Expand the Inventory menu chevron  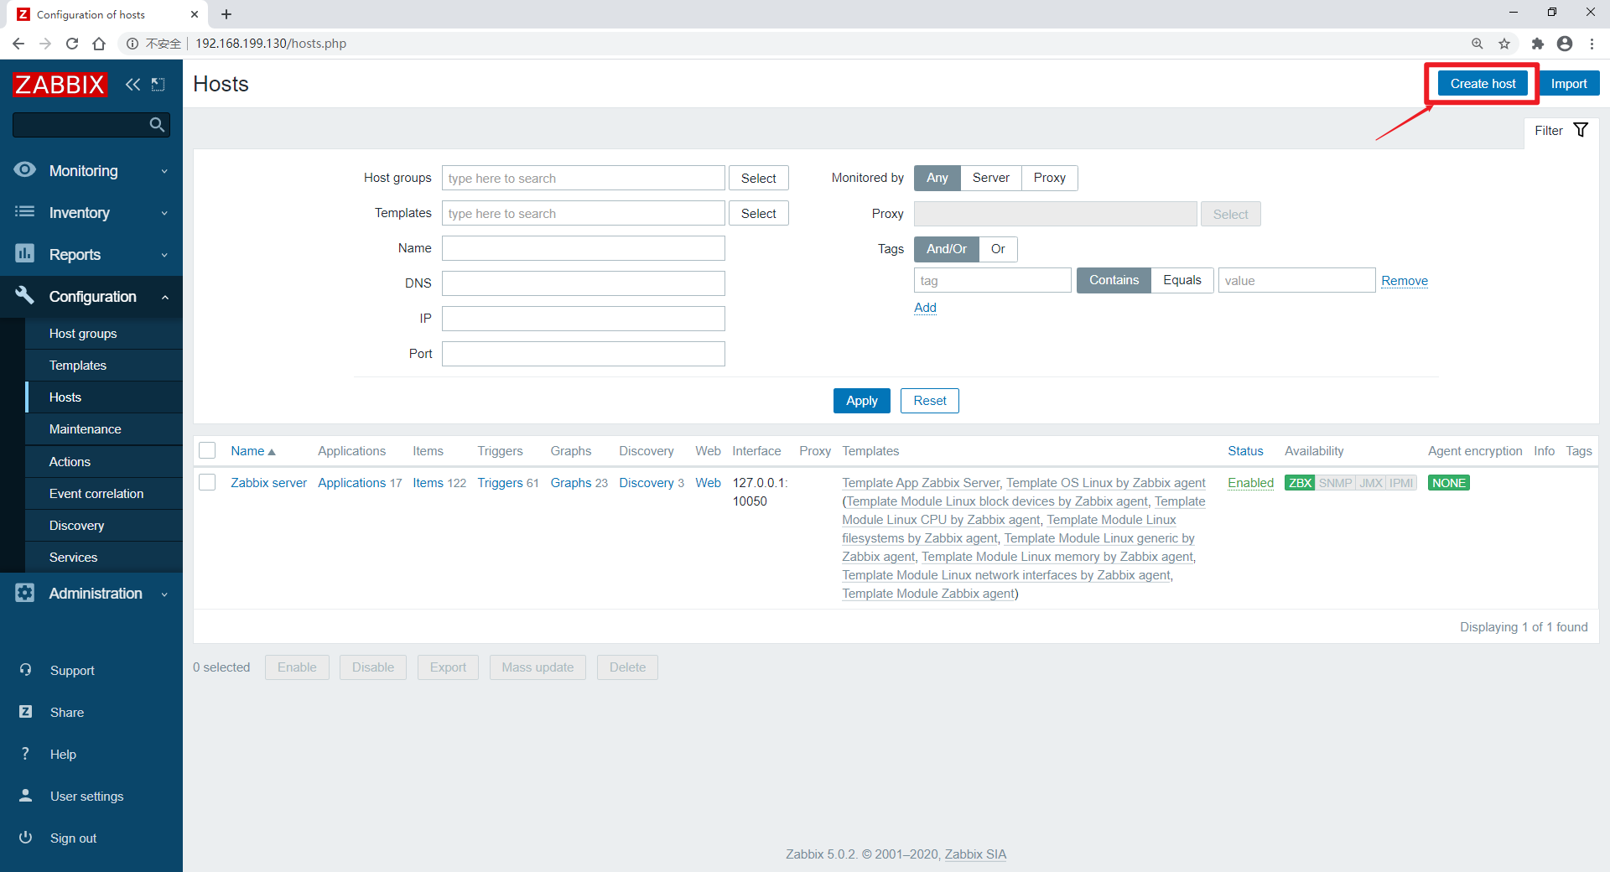coord(164,213)
